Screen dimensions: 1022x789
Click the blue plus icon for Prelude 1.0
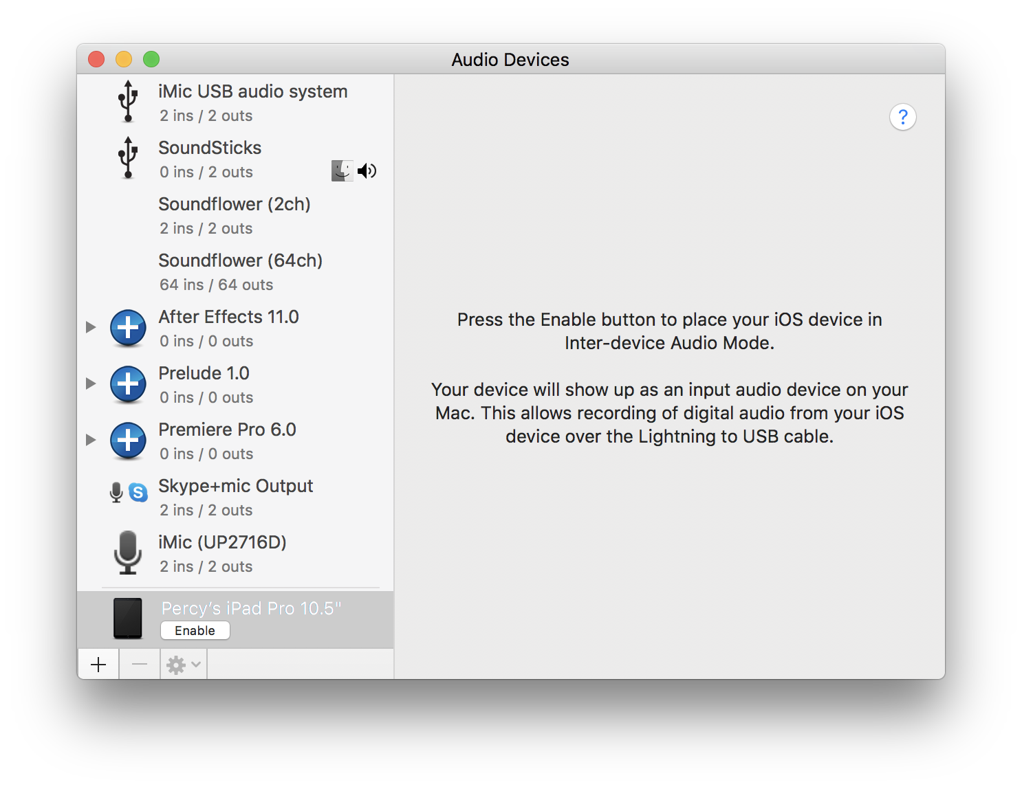pyautogui.click(x=128, y=384)
